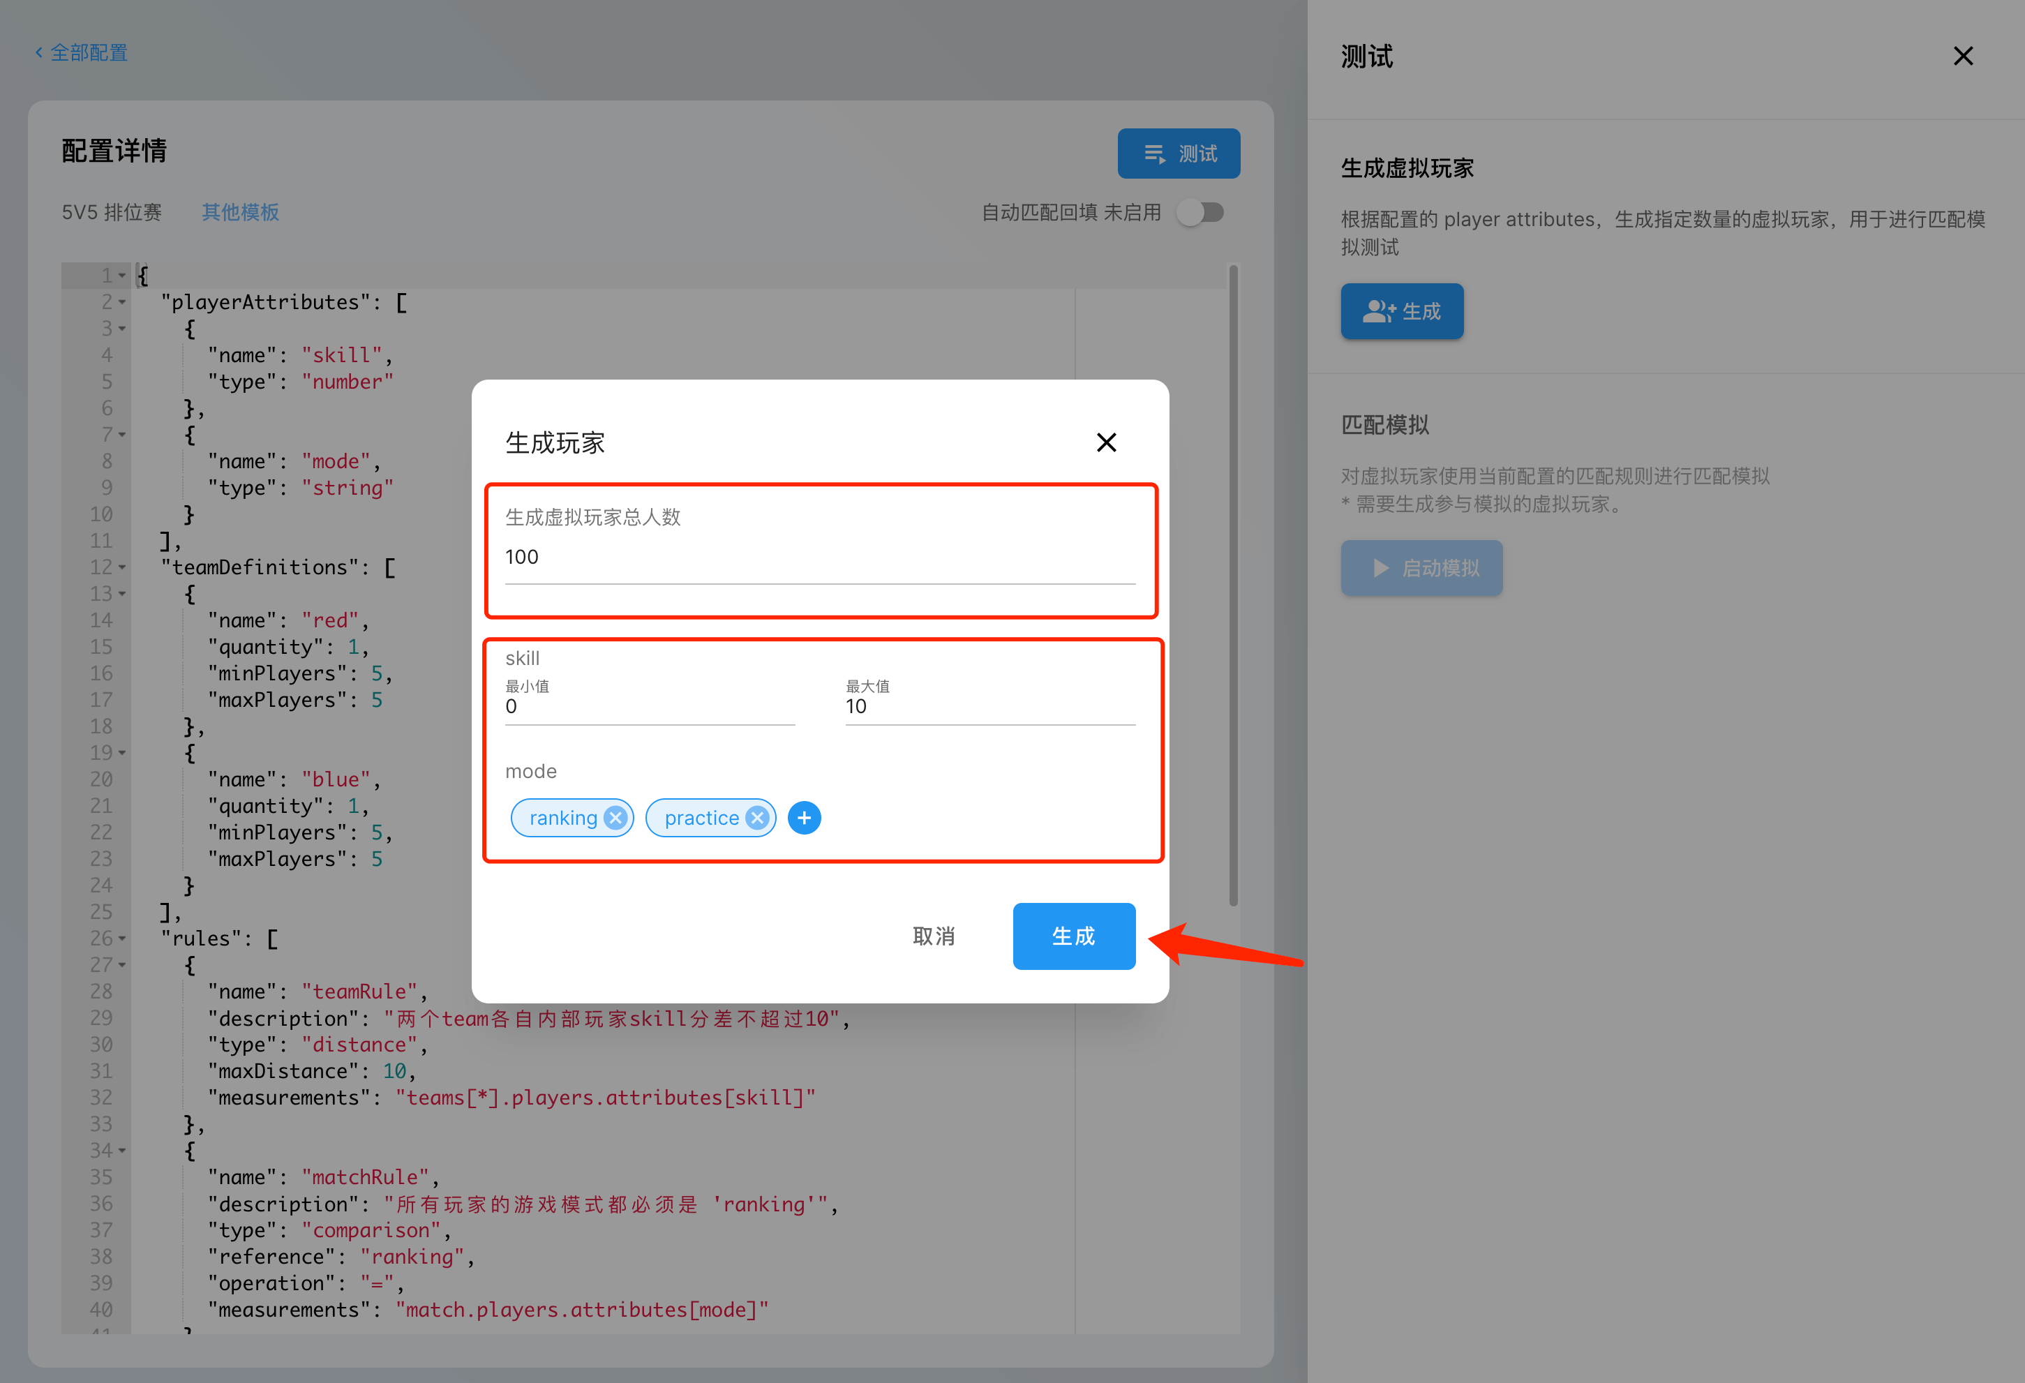
Task: Fold the block at line 34
Action: click(122, 1151)
